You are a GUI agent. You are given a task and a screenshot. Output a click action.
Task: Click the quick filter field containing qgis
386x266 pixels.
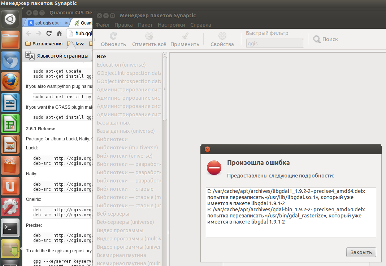274,44
